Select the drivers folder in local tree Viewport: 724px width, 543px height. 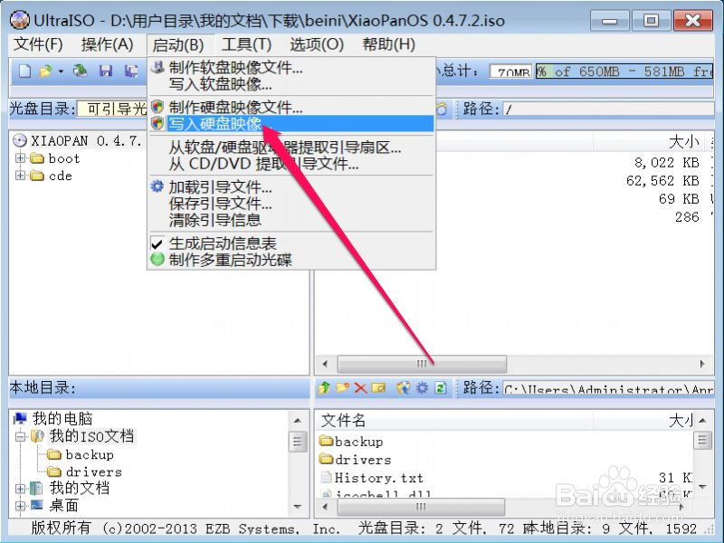click(x=94, y=472)
